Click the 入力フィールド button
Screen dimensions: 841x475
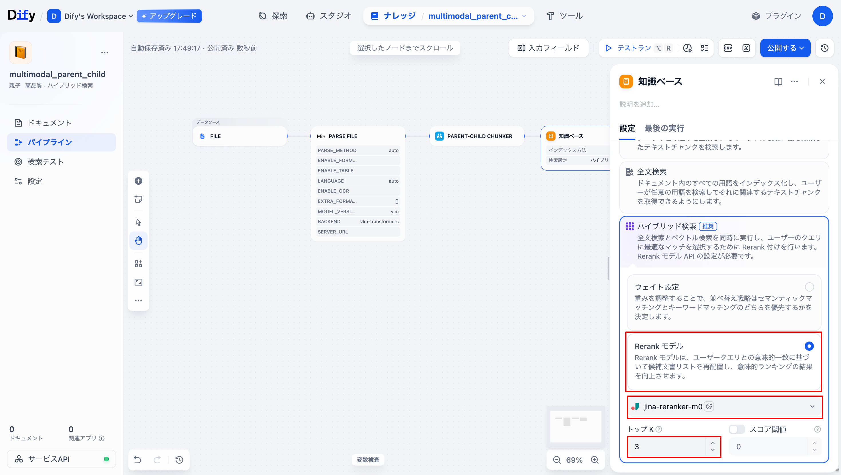point(548,48)
